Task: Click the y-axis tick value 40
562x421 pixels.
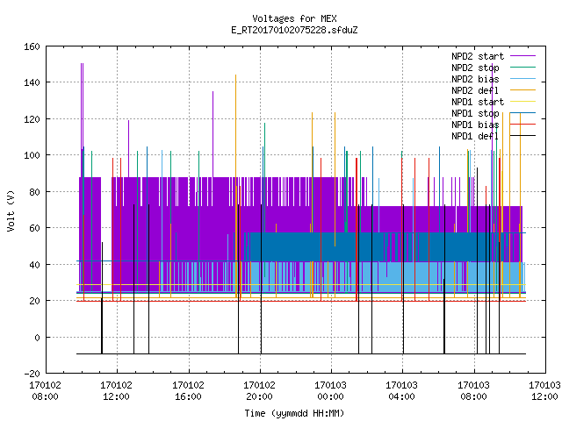Action: [34, 265]
